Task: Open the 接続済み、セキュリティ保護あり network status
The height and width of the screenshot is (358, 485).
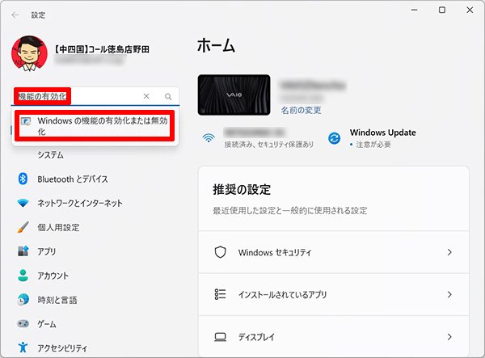Action: tap(269, 145)
